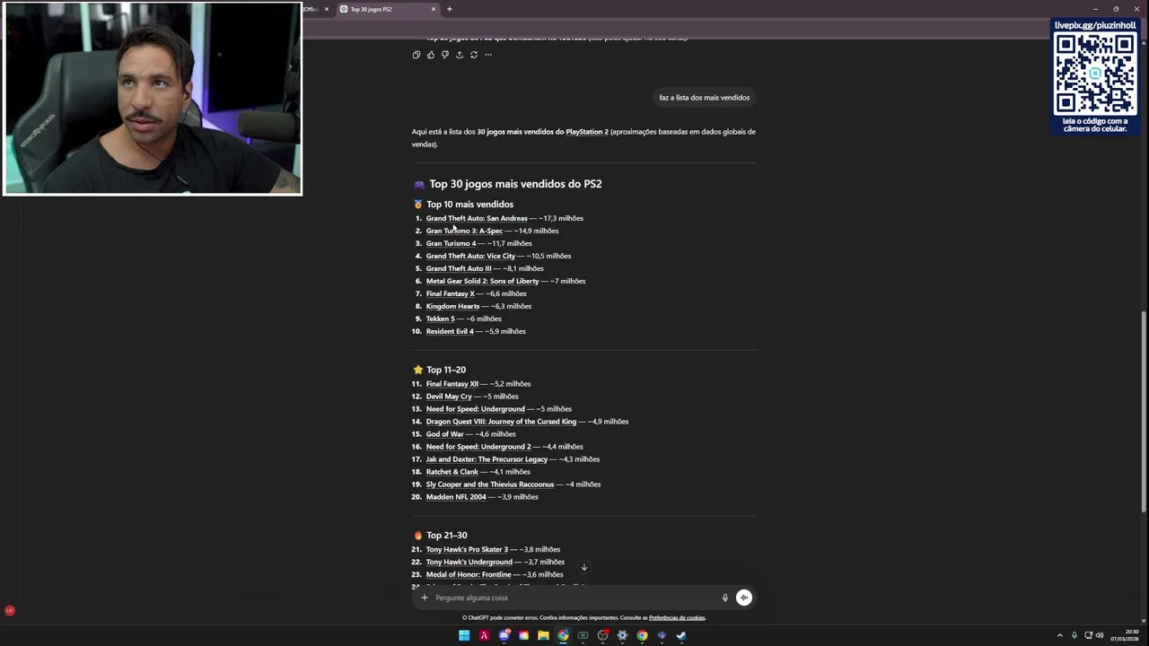Open Gran Turismo 3: A-Spec link
The height and width of the screenshot is (646, 1149).
pyautogui.click(x=464, y=231)
